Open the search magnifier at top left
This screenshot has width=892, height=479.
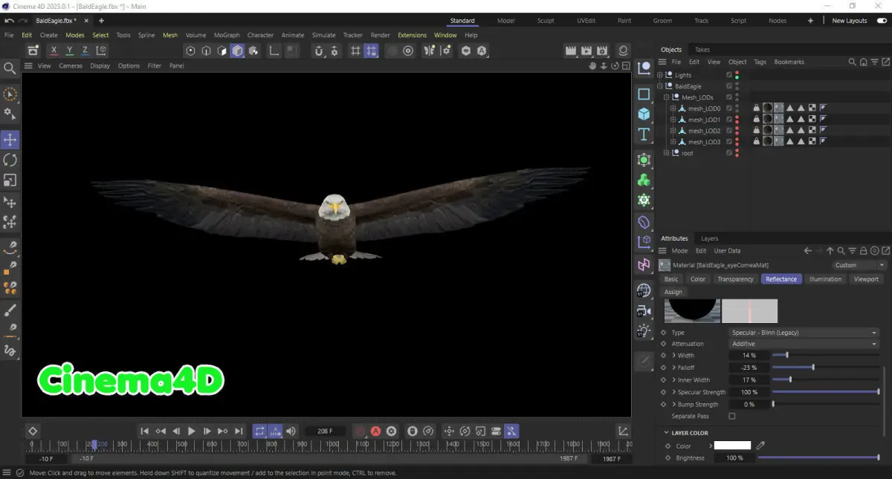pyautogui.click(x=10, y=68)
